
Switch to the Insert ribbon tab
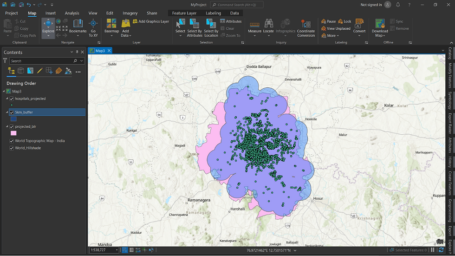[x=51, y=13]
